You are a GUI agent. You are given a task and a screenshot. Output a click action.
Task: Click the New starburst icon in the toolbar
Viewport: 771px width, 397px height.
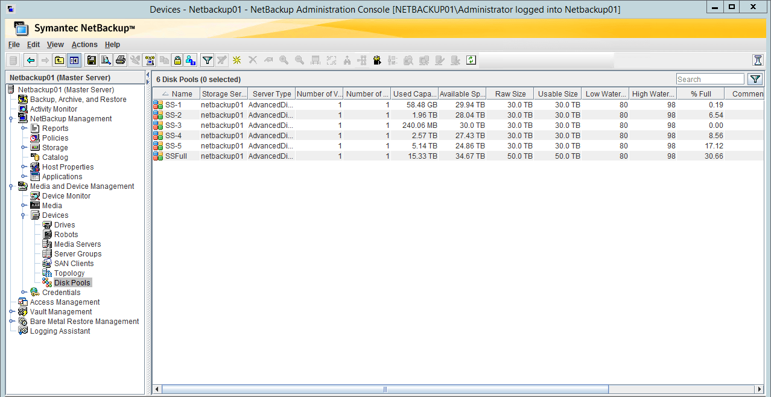coord(236,60)
